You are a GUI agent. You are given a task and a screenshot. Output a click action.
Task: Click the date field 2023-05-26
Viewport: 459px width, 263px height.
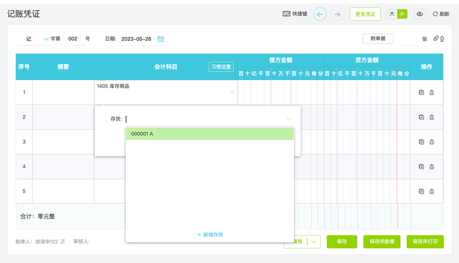[136, 39]
